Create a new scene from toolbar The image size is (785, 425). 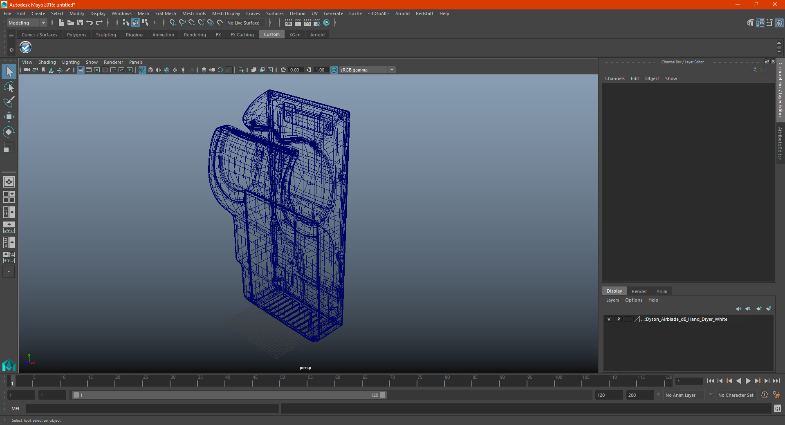pos(61,23)
